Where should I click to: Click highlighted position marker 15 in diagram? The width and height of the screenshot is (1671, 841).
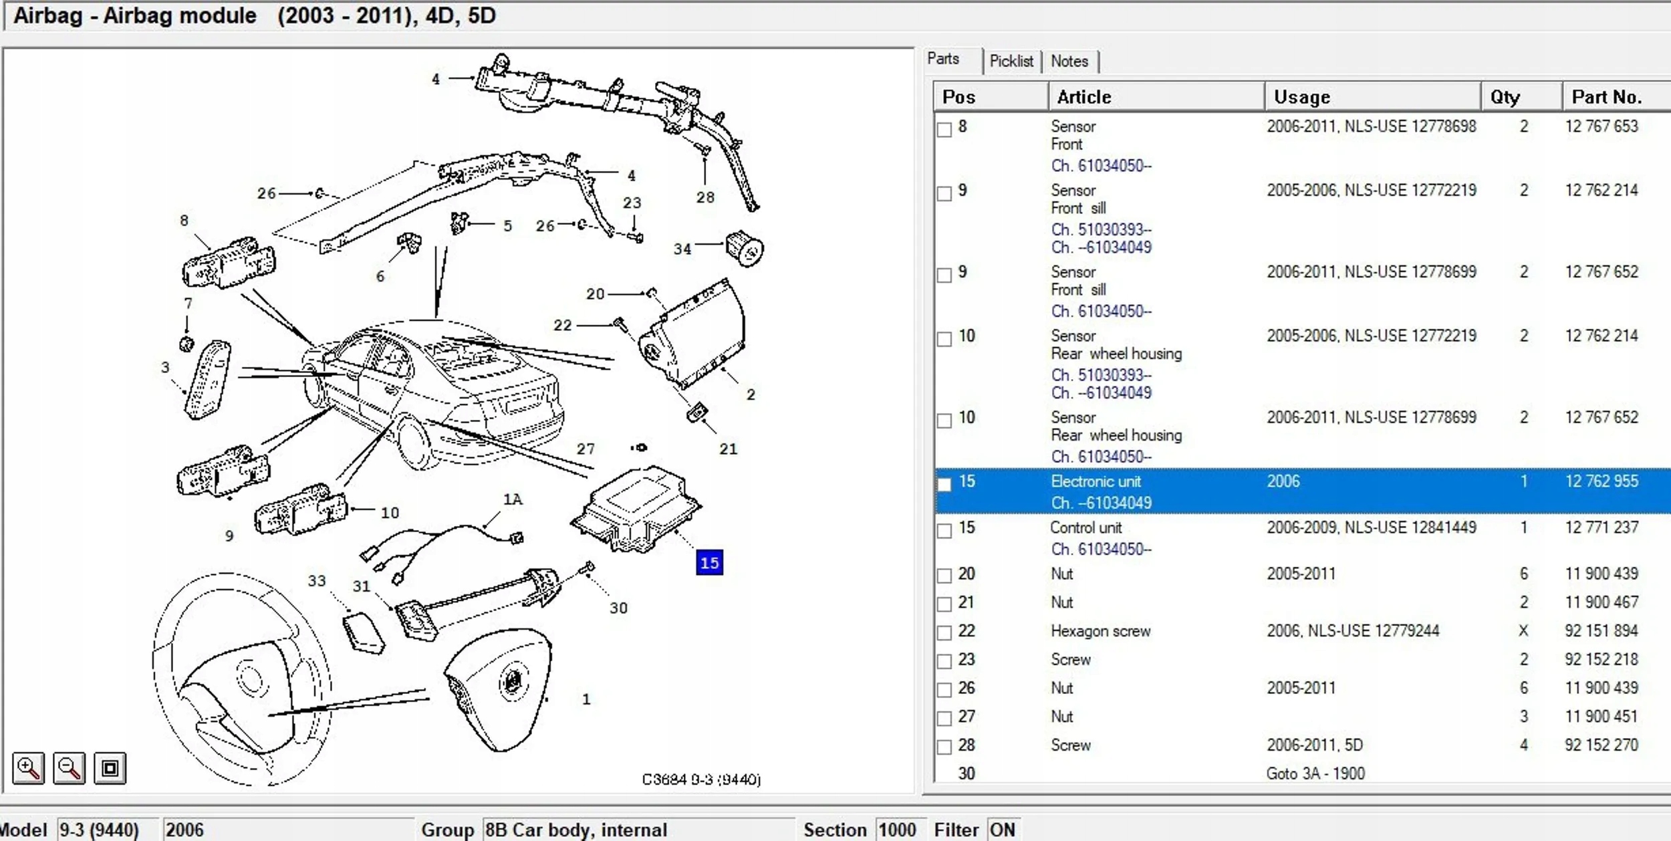click(709, 563)
